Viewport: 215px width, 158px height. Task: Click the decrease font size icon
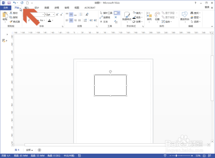pyautogui.click(x=61, y=15)
